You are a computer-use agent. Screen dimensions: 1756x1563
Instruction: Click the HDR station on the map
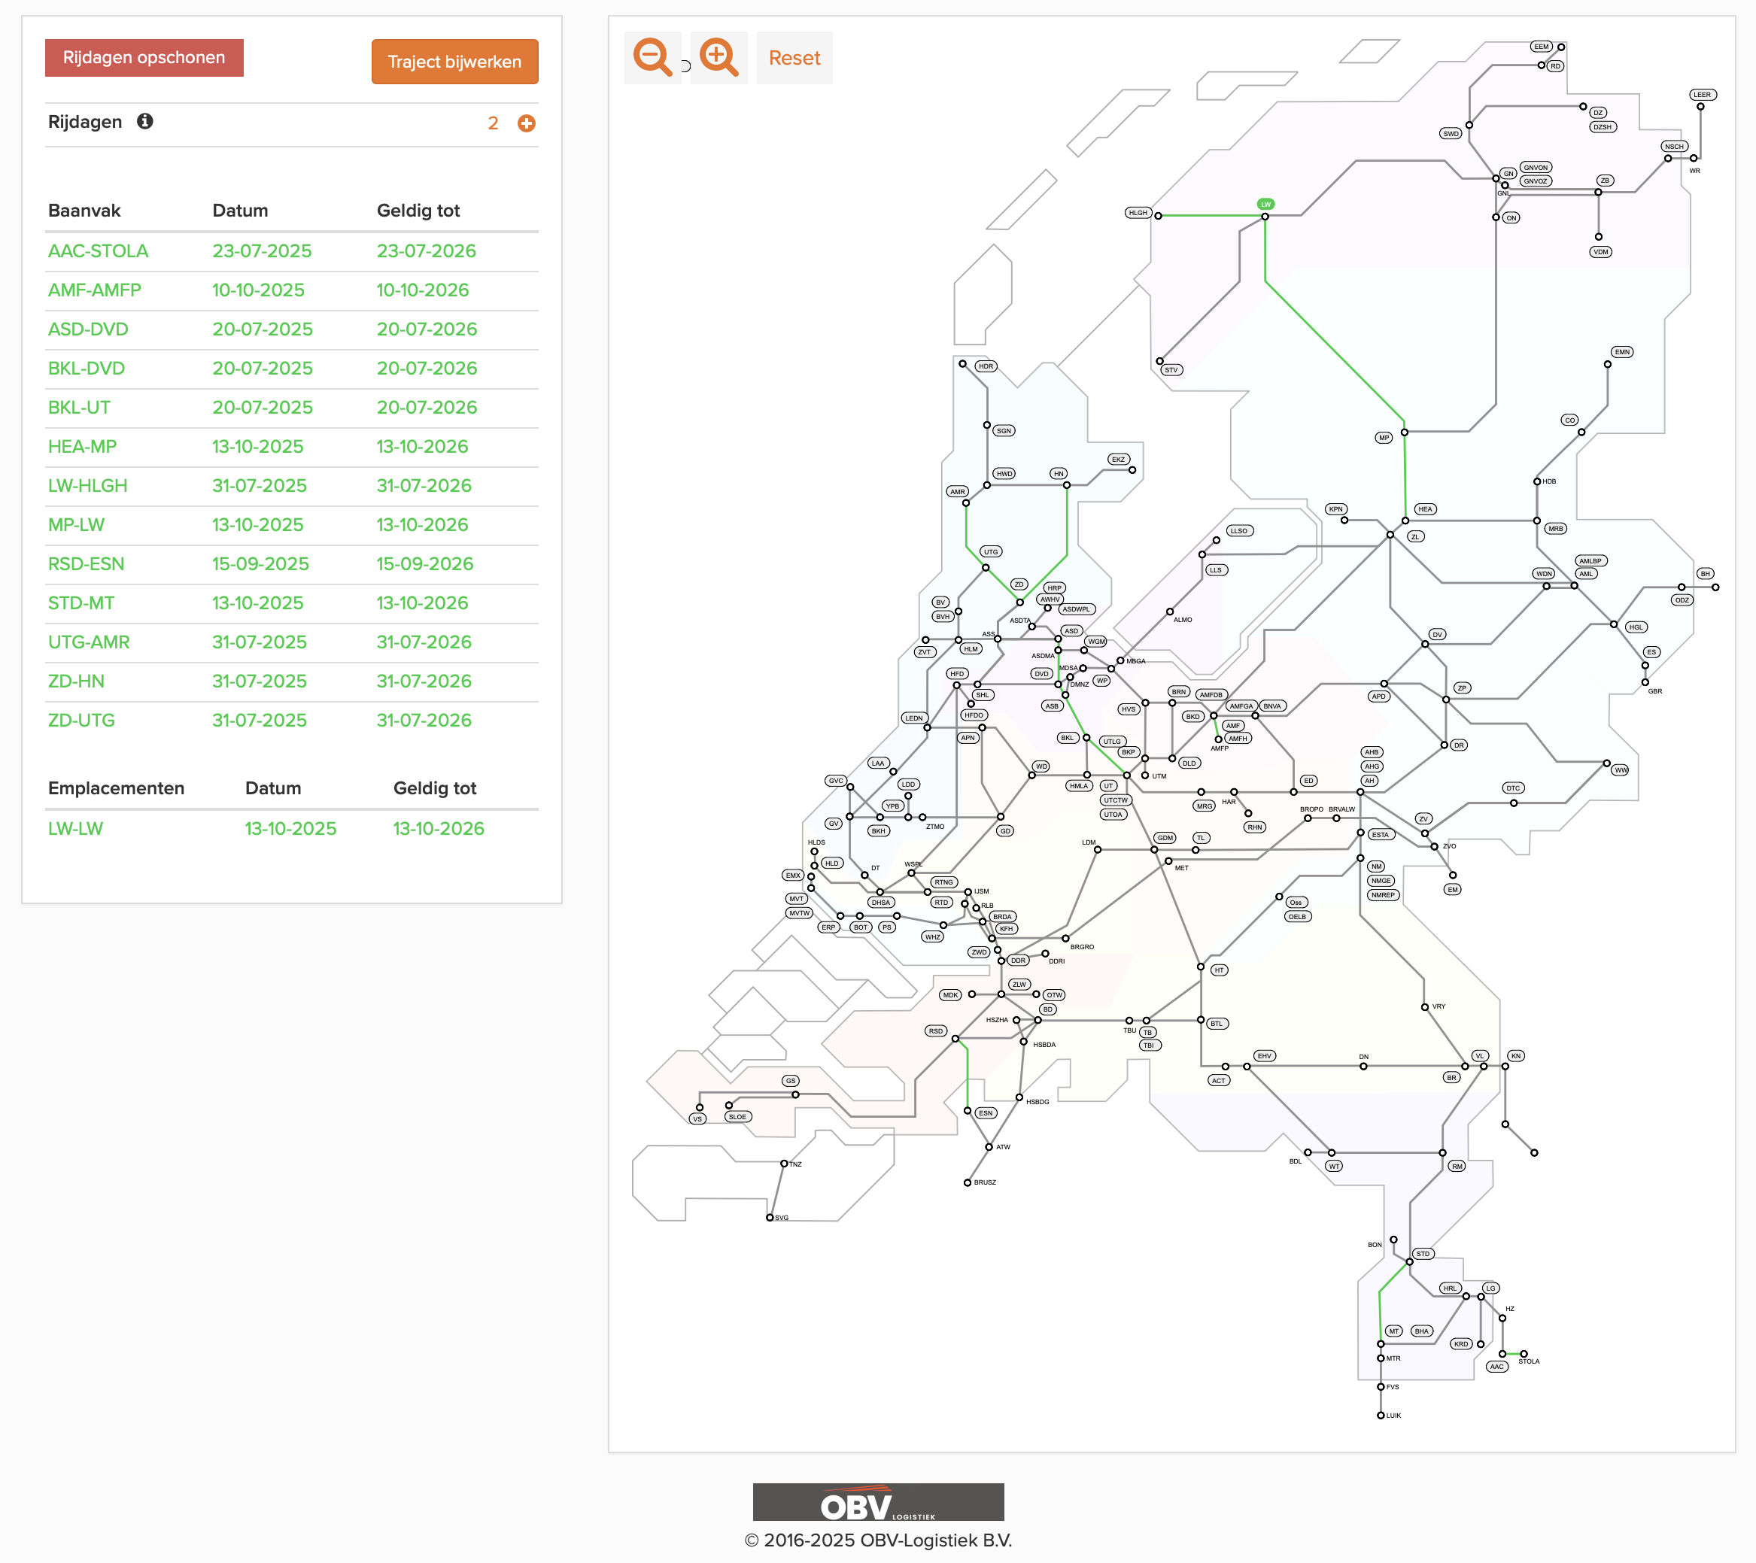[986, 367]
